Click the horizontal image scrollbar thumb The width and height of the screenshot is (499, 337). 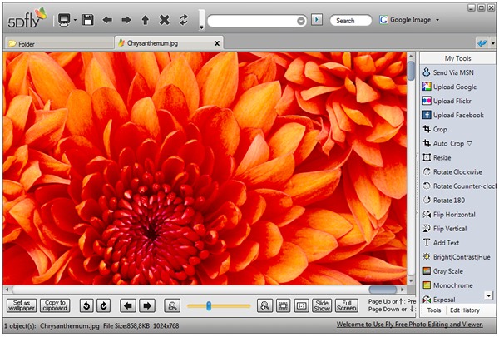(x=383, y=290)
